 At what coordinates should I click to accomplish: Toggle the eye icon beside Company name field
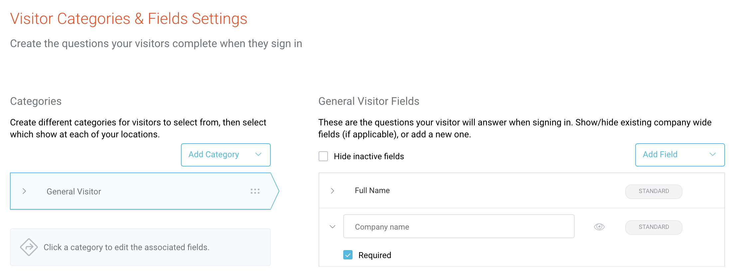point(599,227)
